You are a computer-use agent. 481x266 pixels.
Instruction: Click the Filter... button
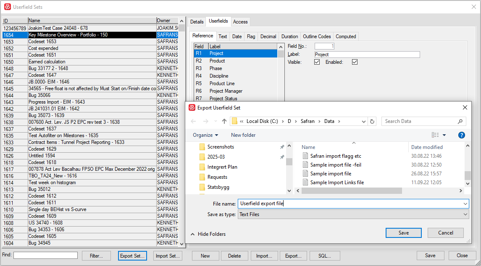[96, 256]
